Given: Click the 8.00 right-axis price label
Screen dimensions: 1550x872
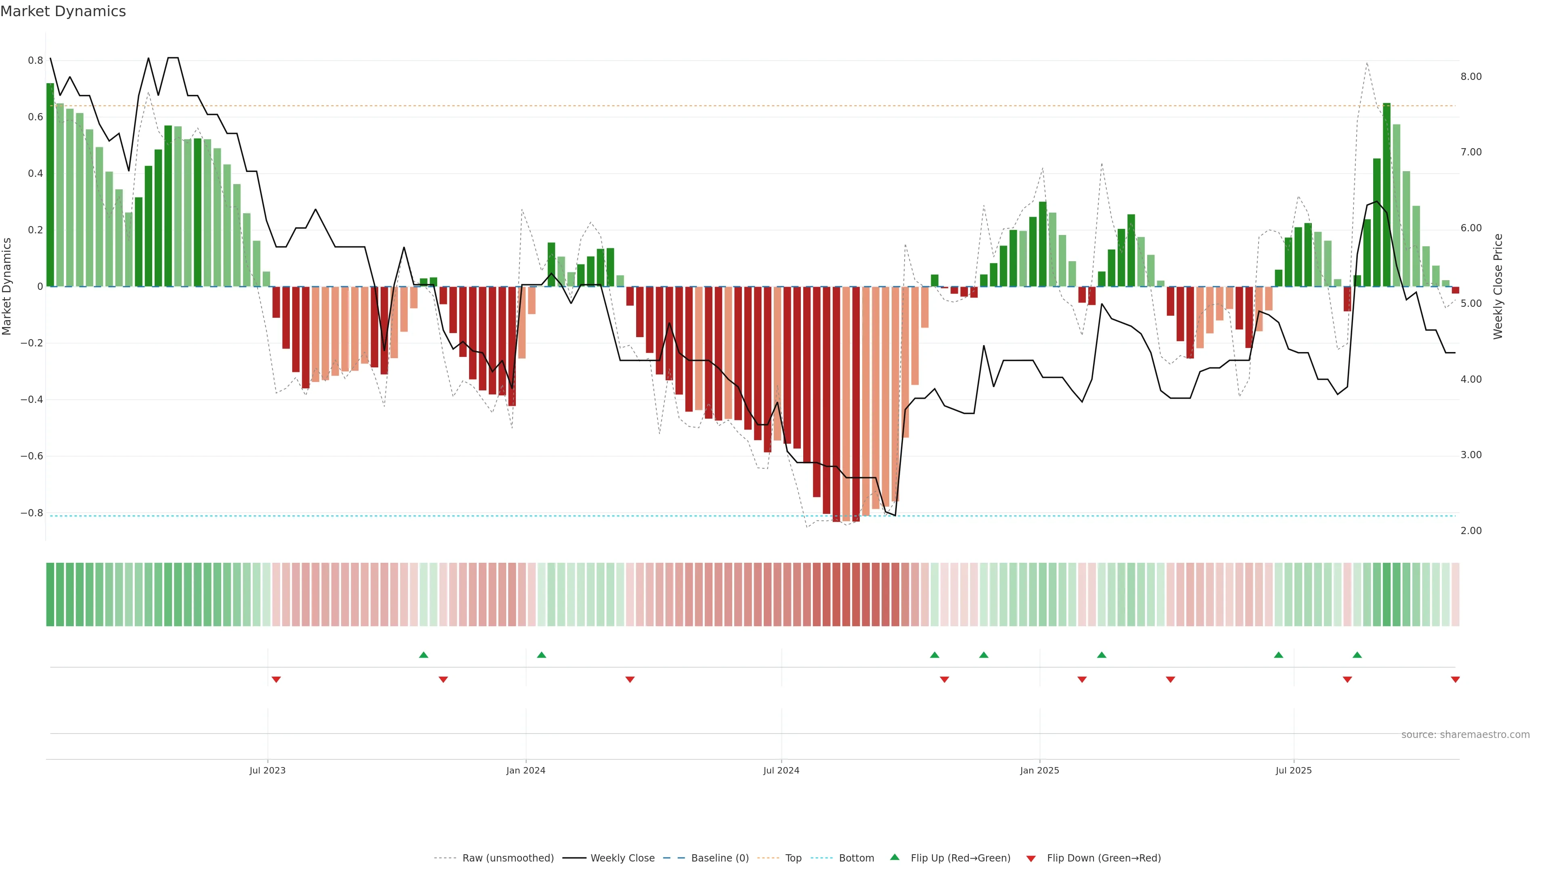Looking at the screenshot, I should tap(1470, 76).
